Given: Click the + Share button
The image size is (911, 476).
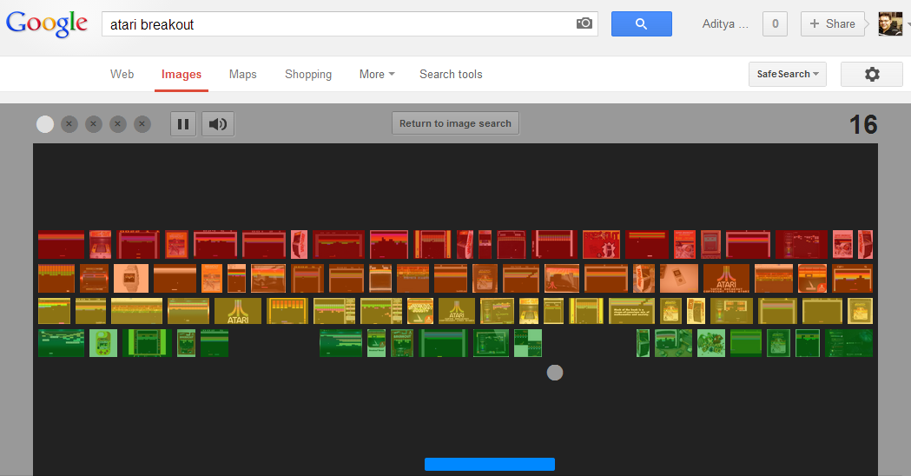Looking at the screenshot, I should point(832,23).
